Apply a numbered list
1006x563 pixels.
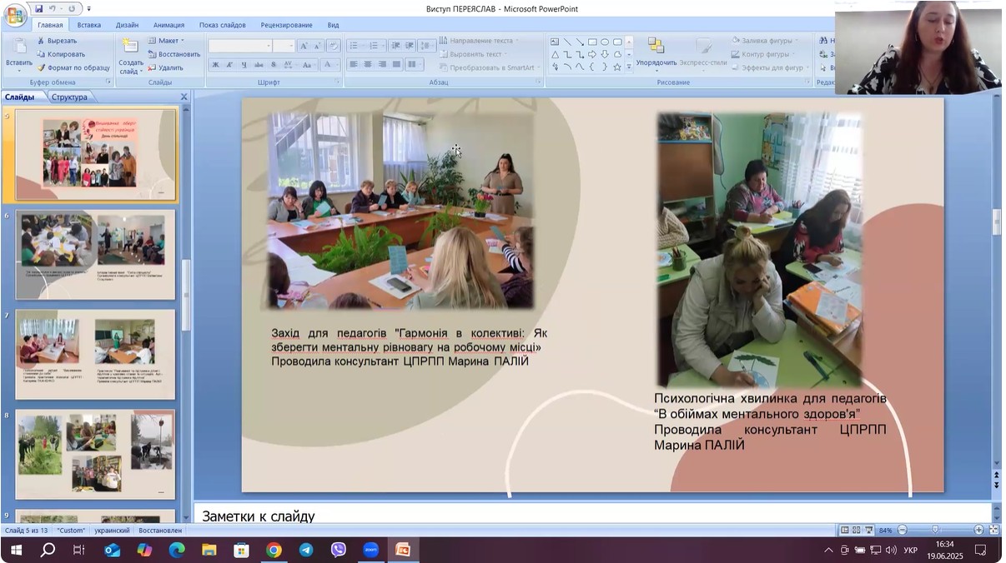click(376, 45)
